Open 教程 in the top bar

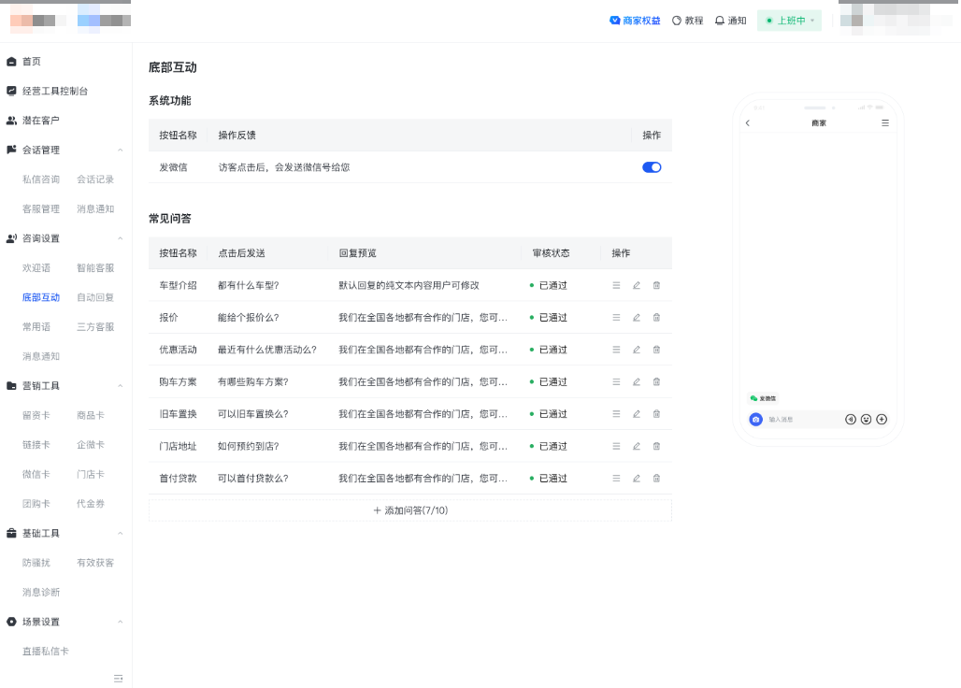click(687, 20)
